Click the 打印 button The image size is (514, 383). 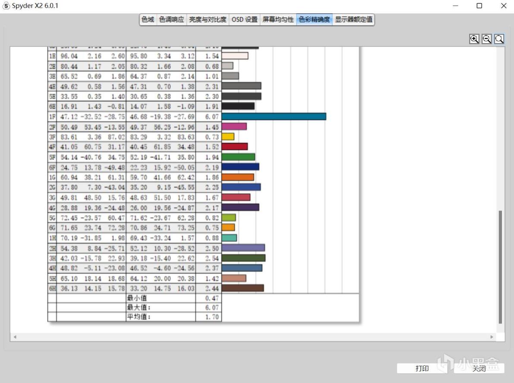tap(422, 369)
